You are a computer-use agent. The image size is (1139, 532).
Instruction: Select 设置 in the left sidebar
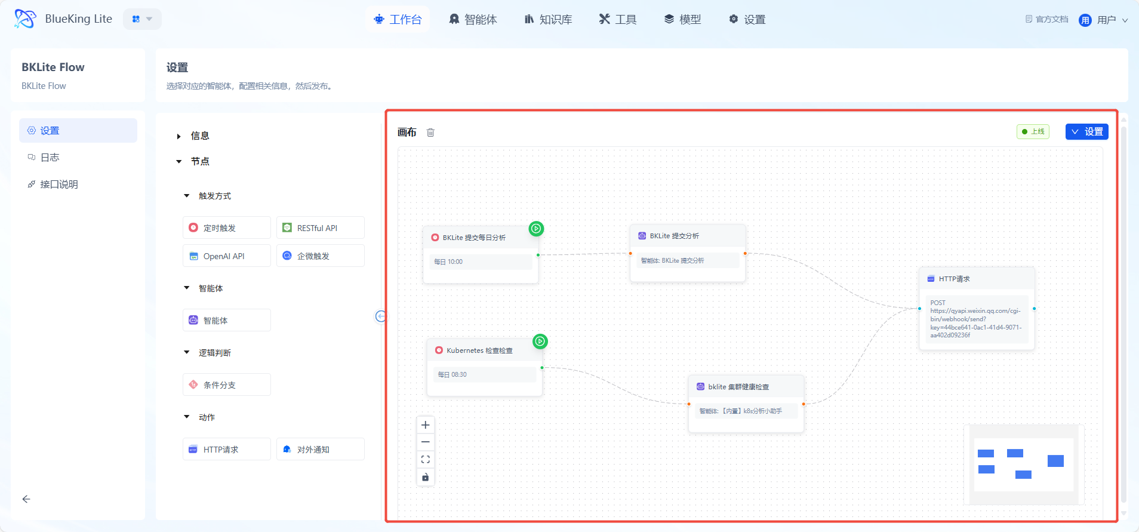(78, 130)
